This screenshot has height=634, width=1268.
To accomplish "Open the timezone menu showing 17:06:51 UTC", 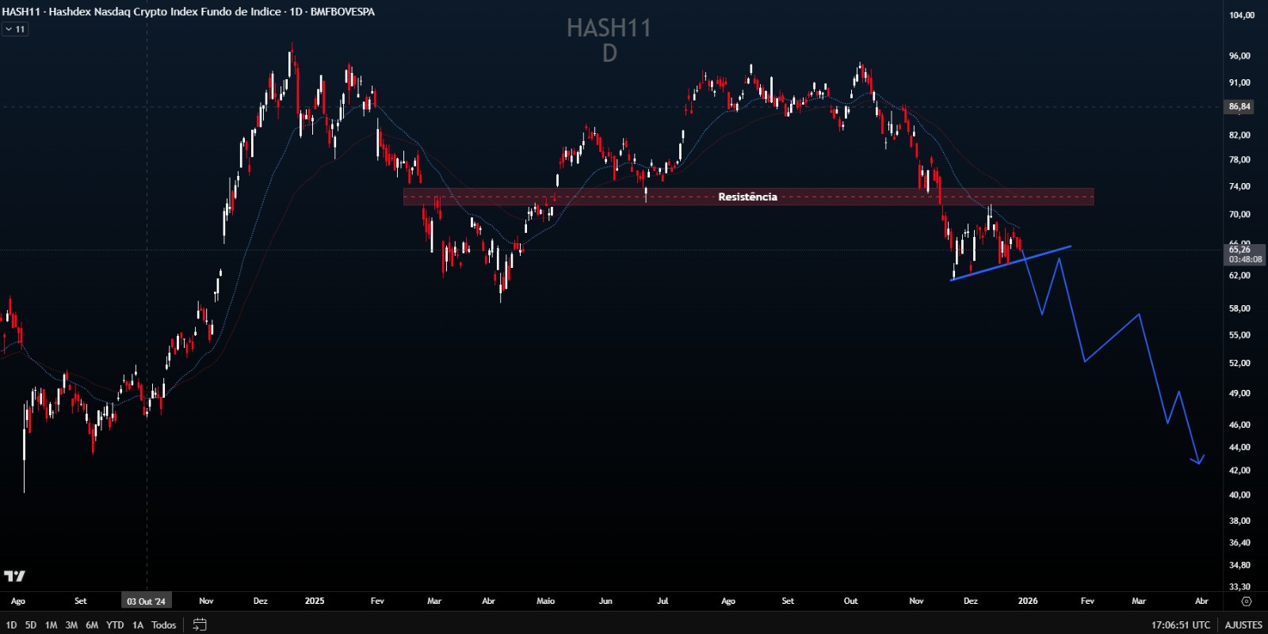I will pyautogui.click(x=1180, y=625).
